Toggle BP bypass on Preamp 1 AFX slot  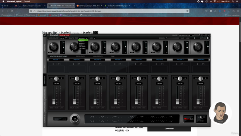59,64
